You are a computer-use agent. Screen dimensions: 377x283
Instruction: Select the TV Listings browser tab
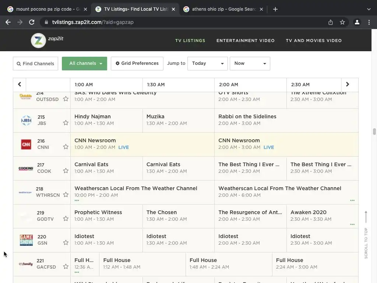[x=135, y=9]
